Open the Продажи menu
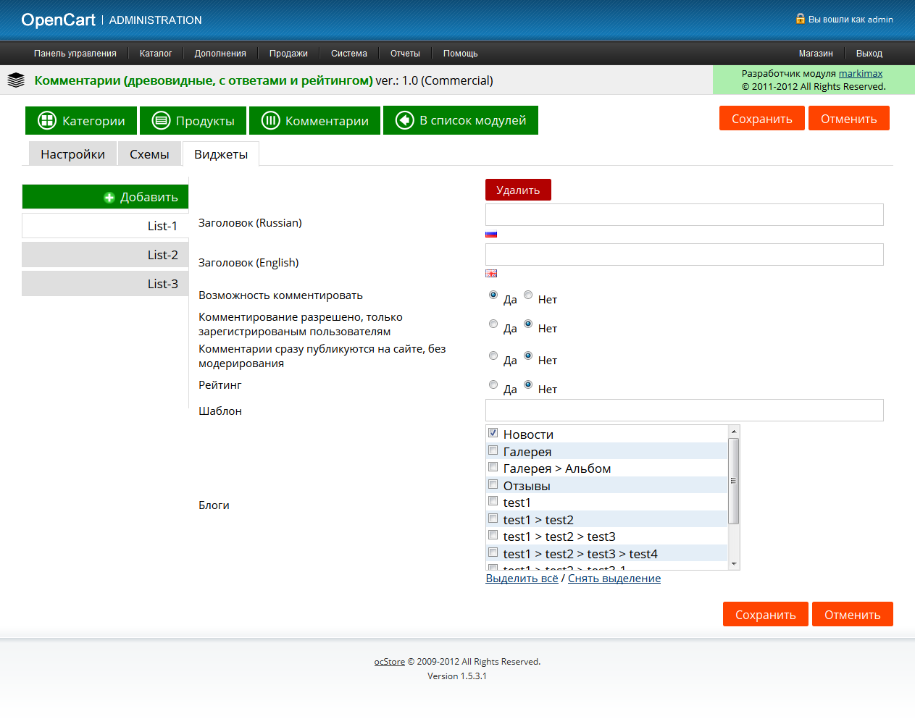 [288, 54]
